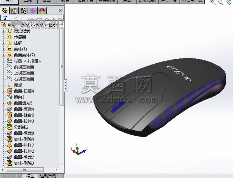The image size is (233, 178).
Task: Click the 分割线2 split line icon
Action: (10, 127)
